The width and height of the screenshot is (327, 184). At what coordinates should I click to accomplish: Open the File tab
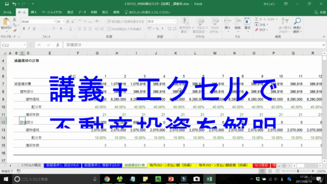pos(7,12)
